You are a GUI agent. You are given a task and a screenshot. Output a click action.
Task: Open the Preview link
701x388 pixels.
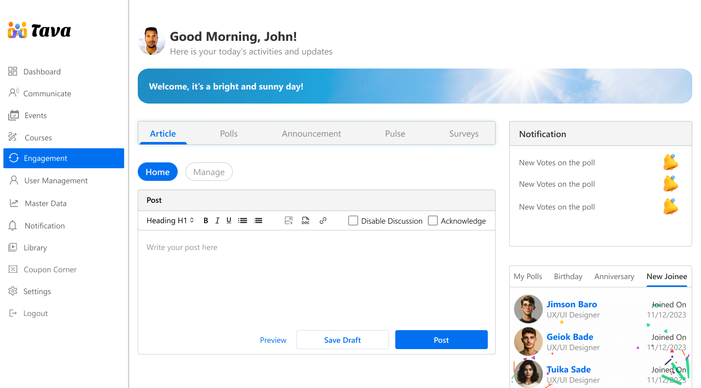click(273, 340)
